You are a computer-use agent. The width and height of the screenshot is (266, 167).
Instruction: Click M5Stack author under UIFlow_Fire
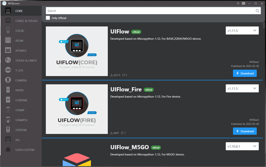(x=254, y=120)
